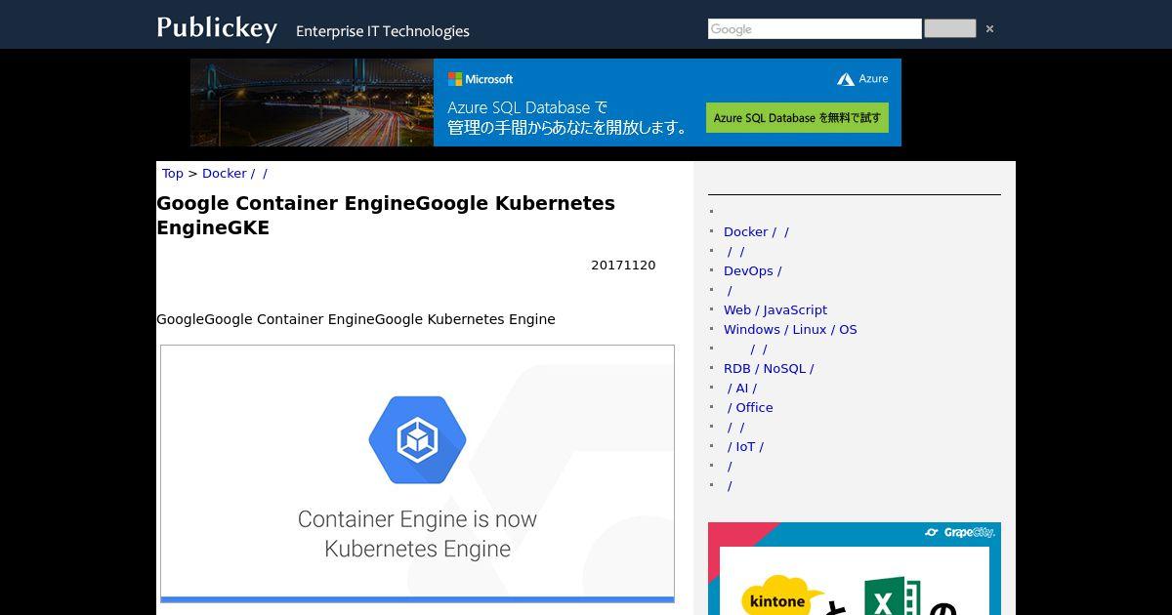Open sidebar AI category link
The width and height of the screenshot is (1172, 615).
(741, 388)
